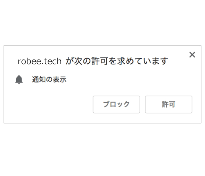205x176 pixels.
Task: Click the right button labeled 許可
Action: [168, 104]
